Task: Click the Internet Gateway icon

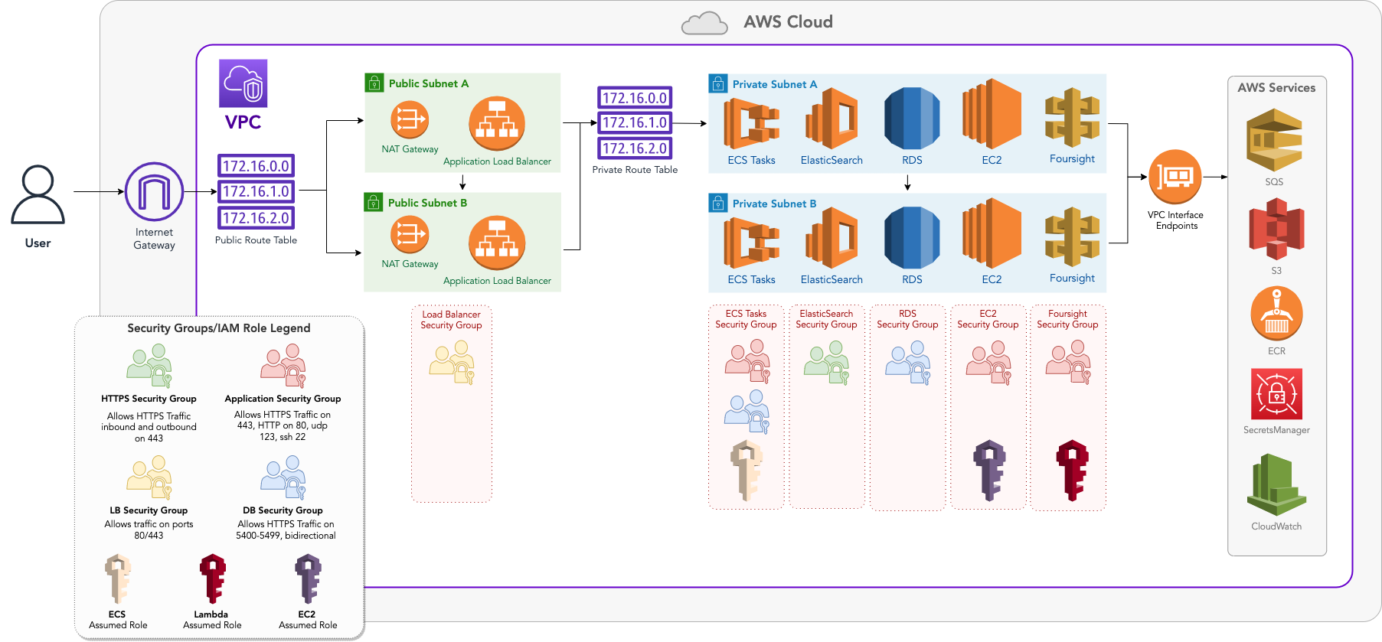Action: pyautogui.click(x=154, y=191)
